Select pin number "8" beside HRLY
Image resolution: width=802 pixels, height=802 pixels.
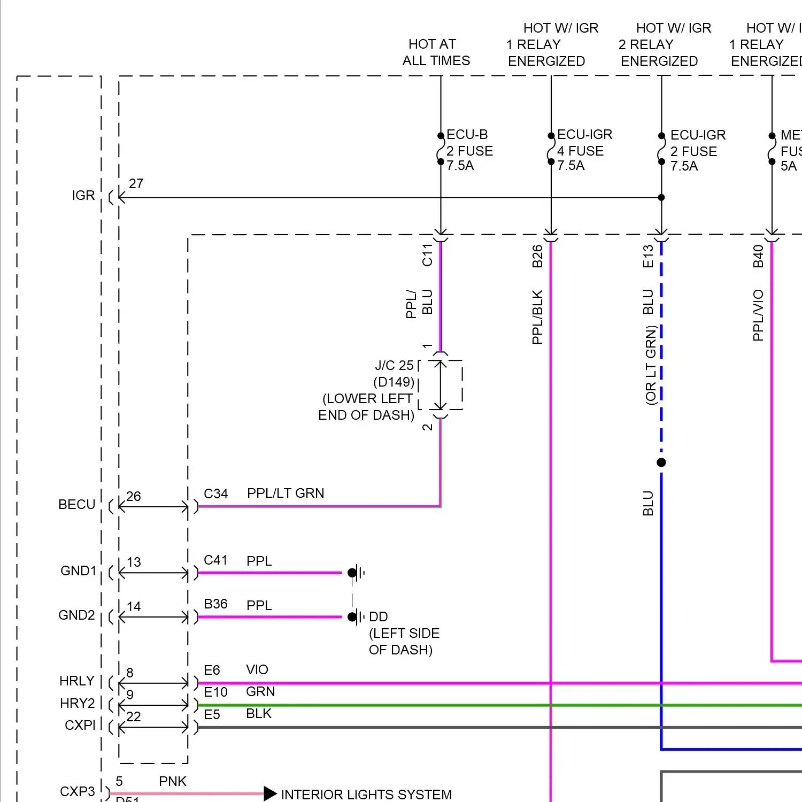pyautogui.click(x=130, y=673)
